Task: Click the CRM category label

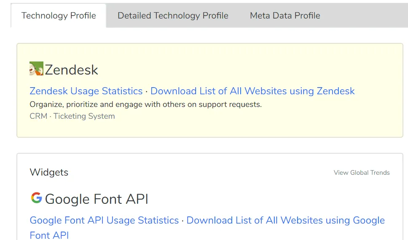Action: tap(38, 116)
